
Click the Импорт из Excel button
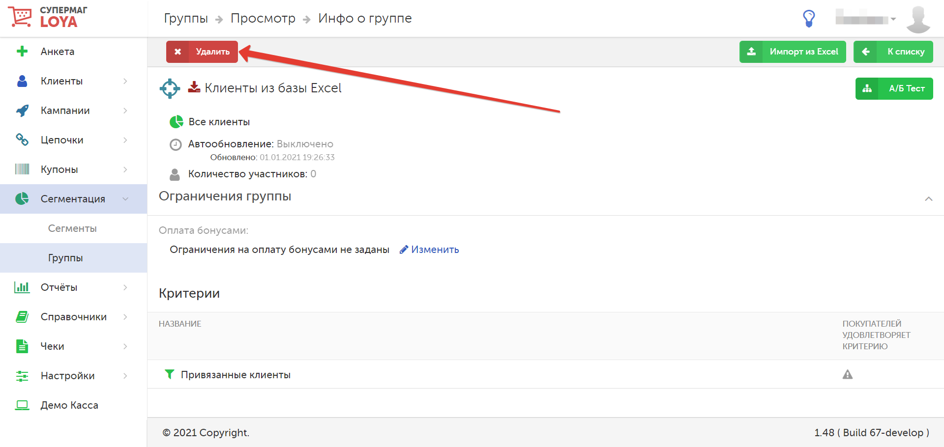point(793,52)
